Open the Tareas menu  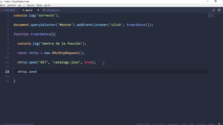pos(39,5)
